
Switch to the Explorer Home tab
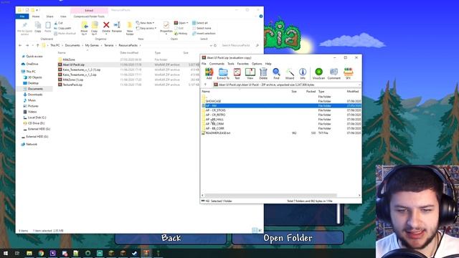point(36,16)
